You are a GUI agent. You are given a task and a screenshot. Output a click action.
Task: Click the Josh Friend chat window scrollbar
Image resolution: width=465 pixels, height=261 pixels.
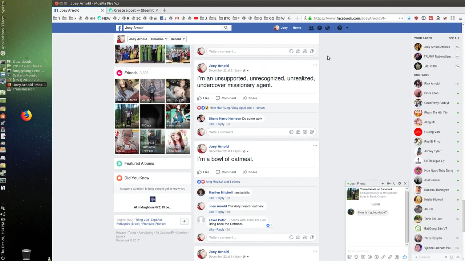coord(407,216)
